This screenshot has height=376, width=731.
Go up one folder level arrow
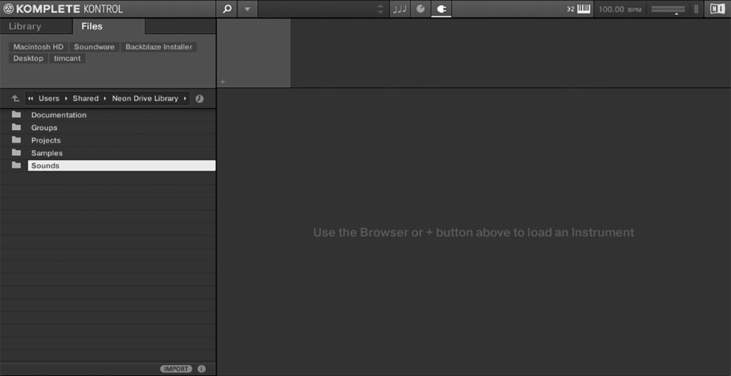15,99
